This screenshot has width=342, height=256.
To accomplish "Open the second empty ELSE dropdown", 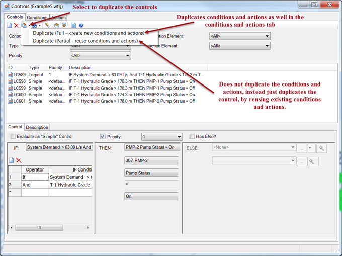I will (254, 161).
